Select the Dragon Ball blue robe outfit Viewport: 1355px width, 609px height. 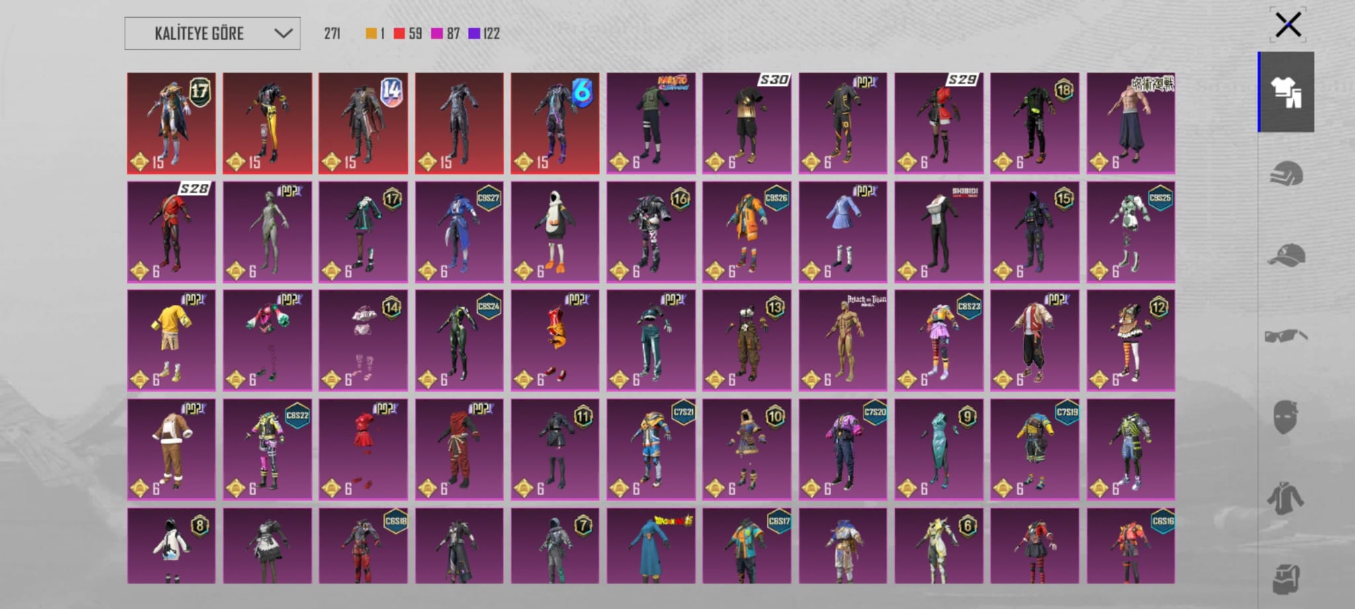tap(651, 546)
